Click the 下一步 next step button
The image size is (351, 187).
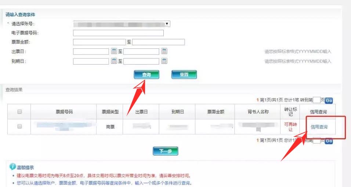[x=166, y=151]
